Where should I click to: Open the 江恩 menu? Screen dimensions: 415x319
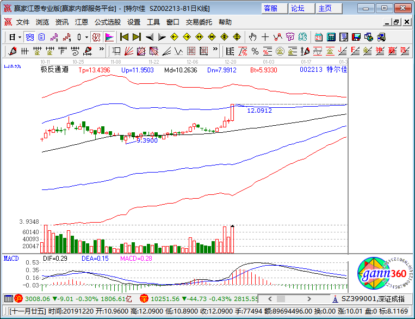(81, 22)
